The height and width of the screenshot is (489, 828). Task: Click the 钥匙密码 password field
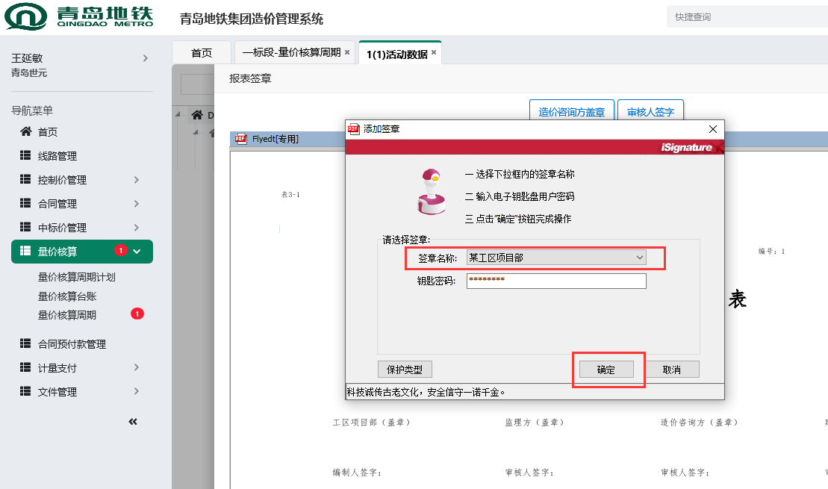point(555,281)
